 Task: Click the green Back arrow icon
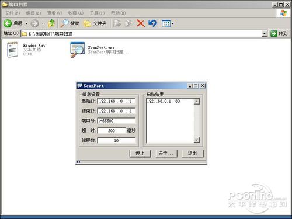point(8,23)
